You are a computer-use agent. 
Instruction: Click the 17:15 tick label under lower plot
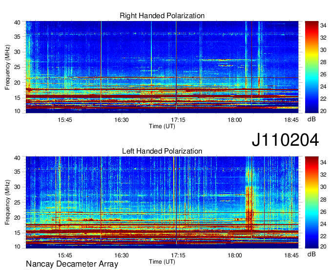(x=178, y=255)
